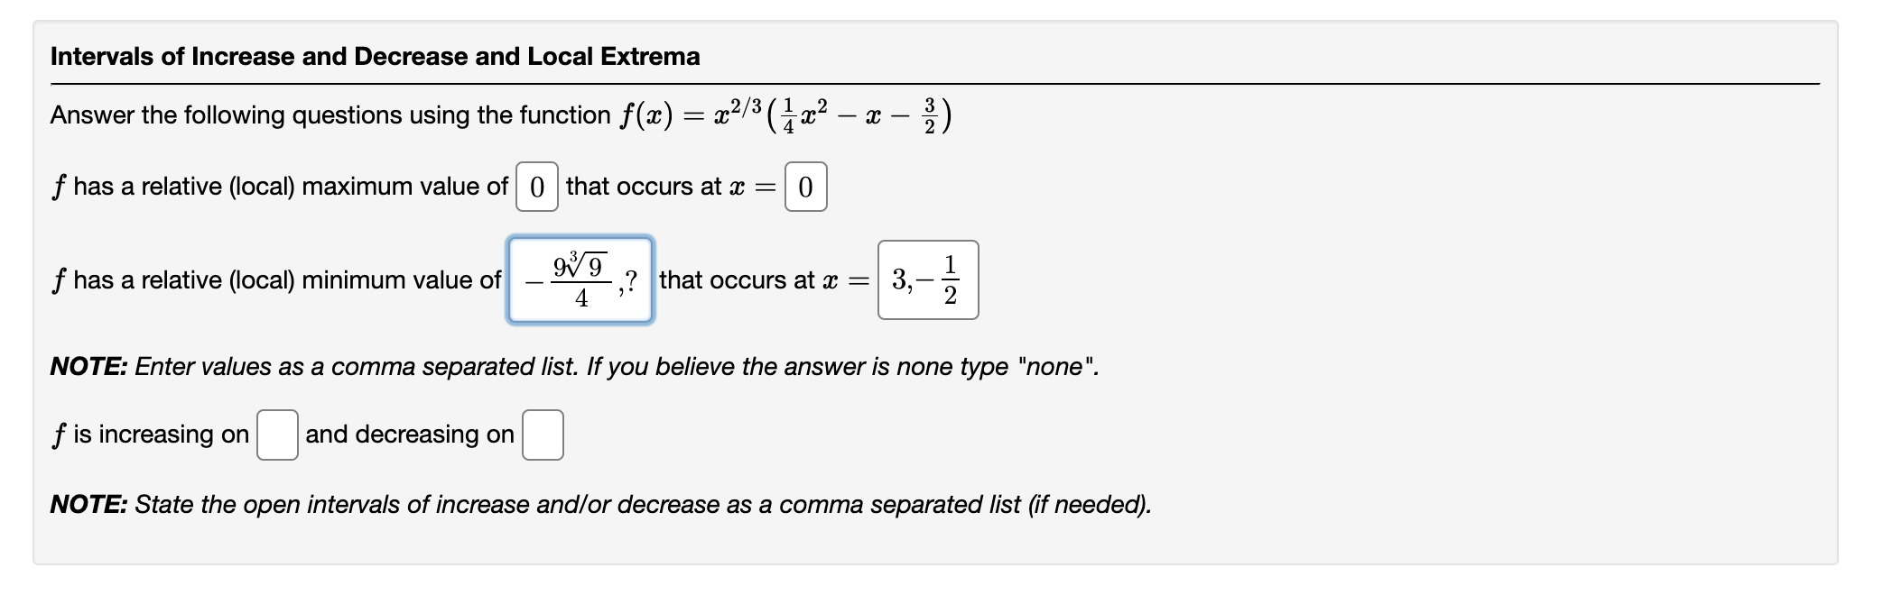Select the box showing 3,-1/2 for minimum location
This screenshot has width=1894, height=604.
coord(927,279)
